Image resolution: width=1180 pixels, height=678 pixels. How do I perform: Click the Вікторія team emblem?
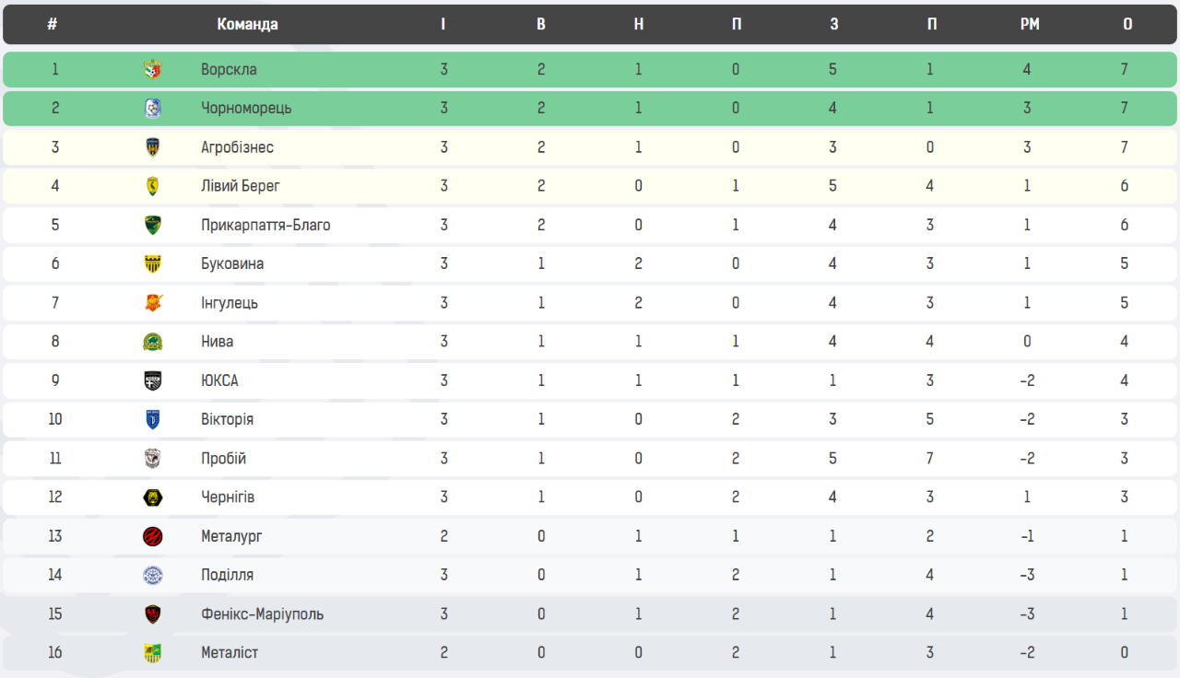pos(153,420)
